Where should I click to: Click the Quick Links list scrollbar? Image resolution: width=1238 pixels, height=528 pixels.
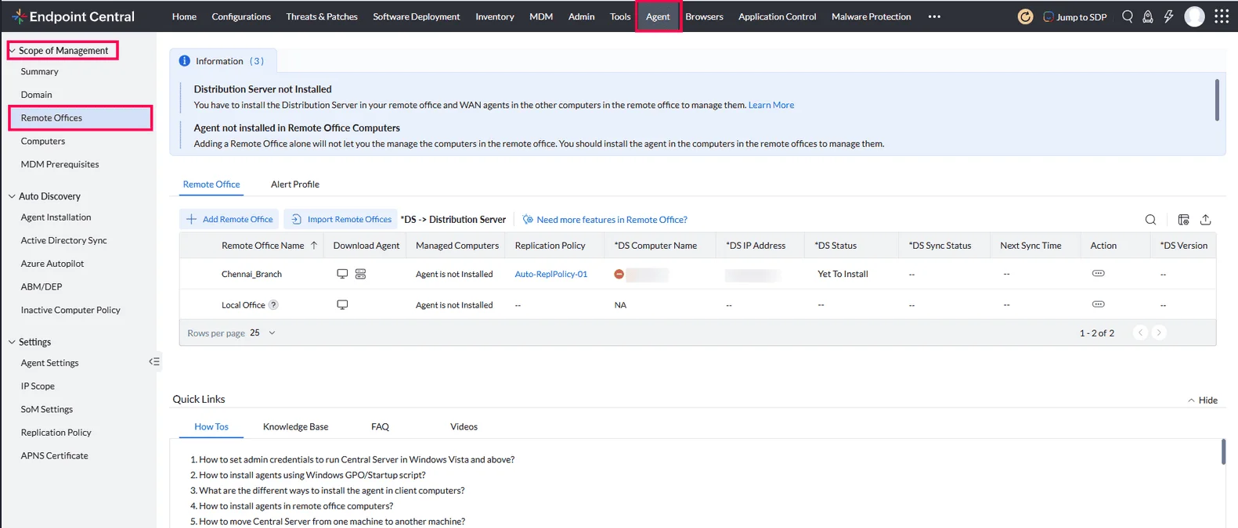[1223, 452]
